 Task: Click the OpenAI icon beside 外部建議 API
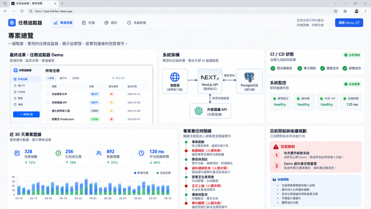click(199, 111)
